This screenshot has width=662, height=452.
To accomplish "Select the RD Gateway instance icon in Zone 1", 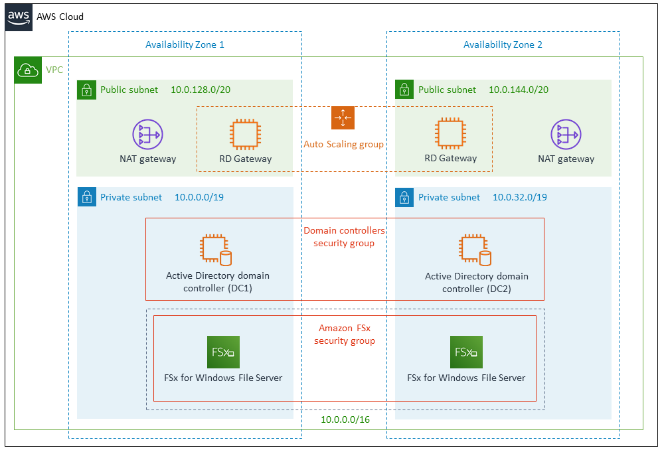I will (244, 134).
